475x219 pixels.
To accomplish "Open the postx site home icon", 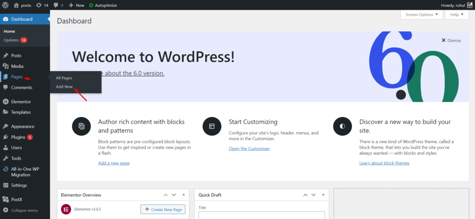I will [x=16, y=5].
